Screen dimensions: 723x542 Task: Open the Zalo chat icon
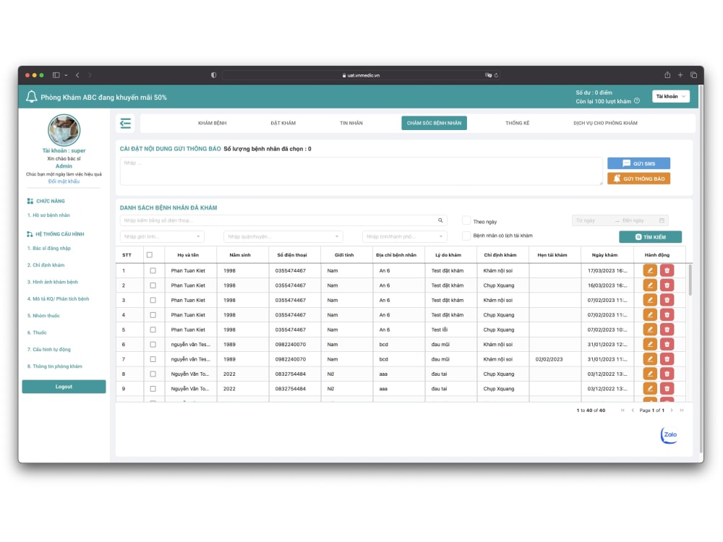tap(669, 434)
